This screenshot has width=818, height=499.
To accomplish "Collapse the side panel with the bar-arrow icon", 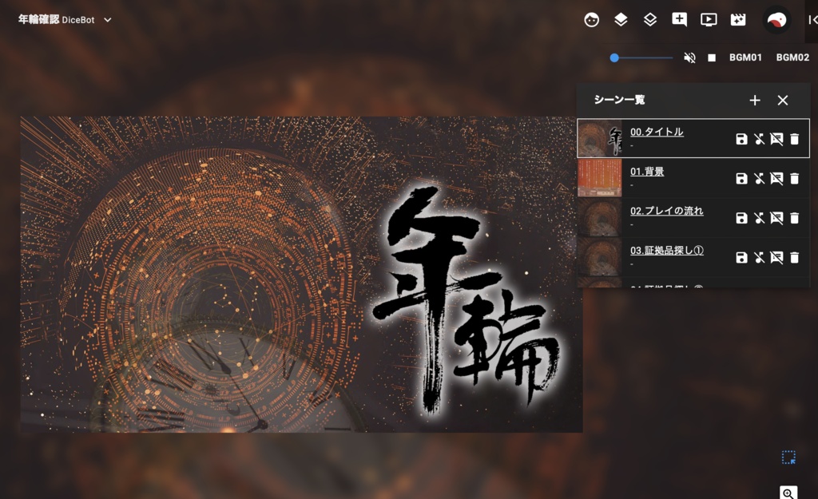I will [x=812, y=20].
